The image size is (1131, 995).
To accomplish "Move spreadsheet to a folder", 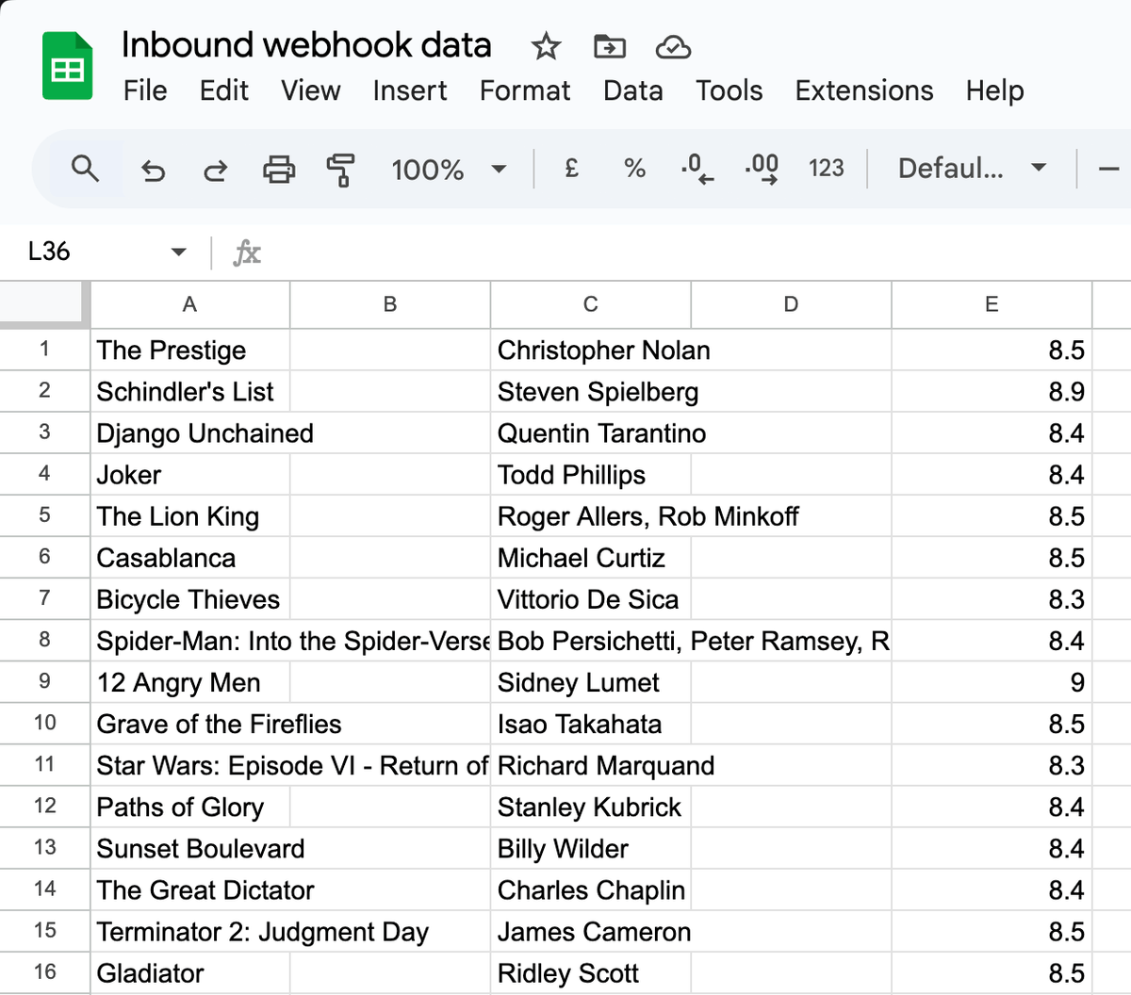I will click(609, 45).
